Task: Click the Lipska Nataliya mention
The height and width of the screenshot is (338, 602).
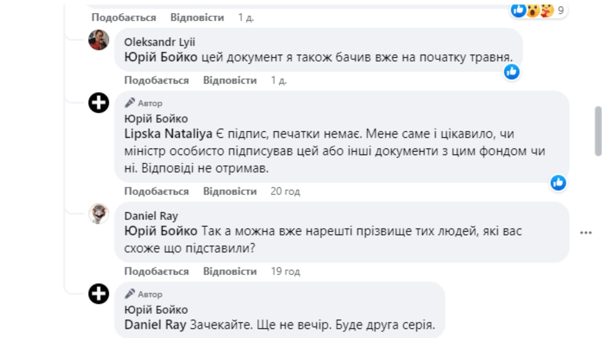Action: point(168,134)
